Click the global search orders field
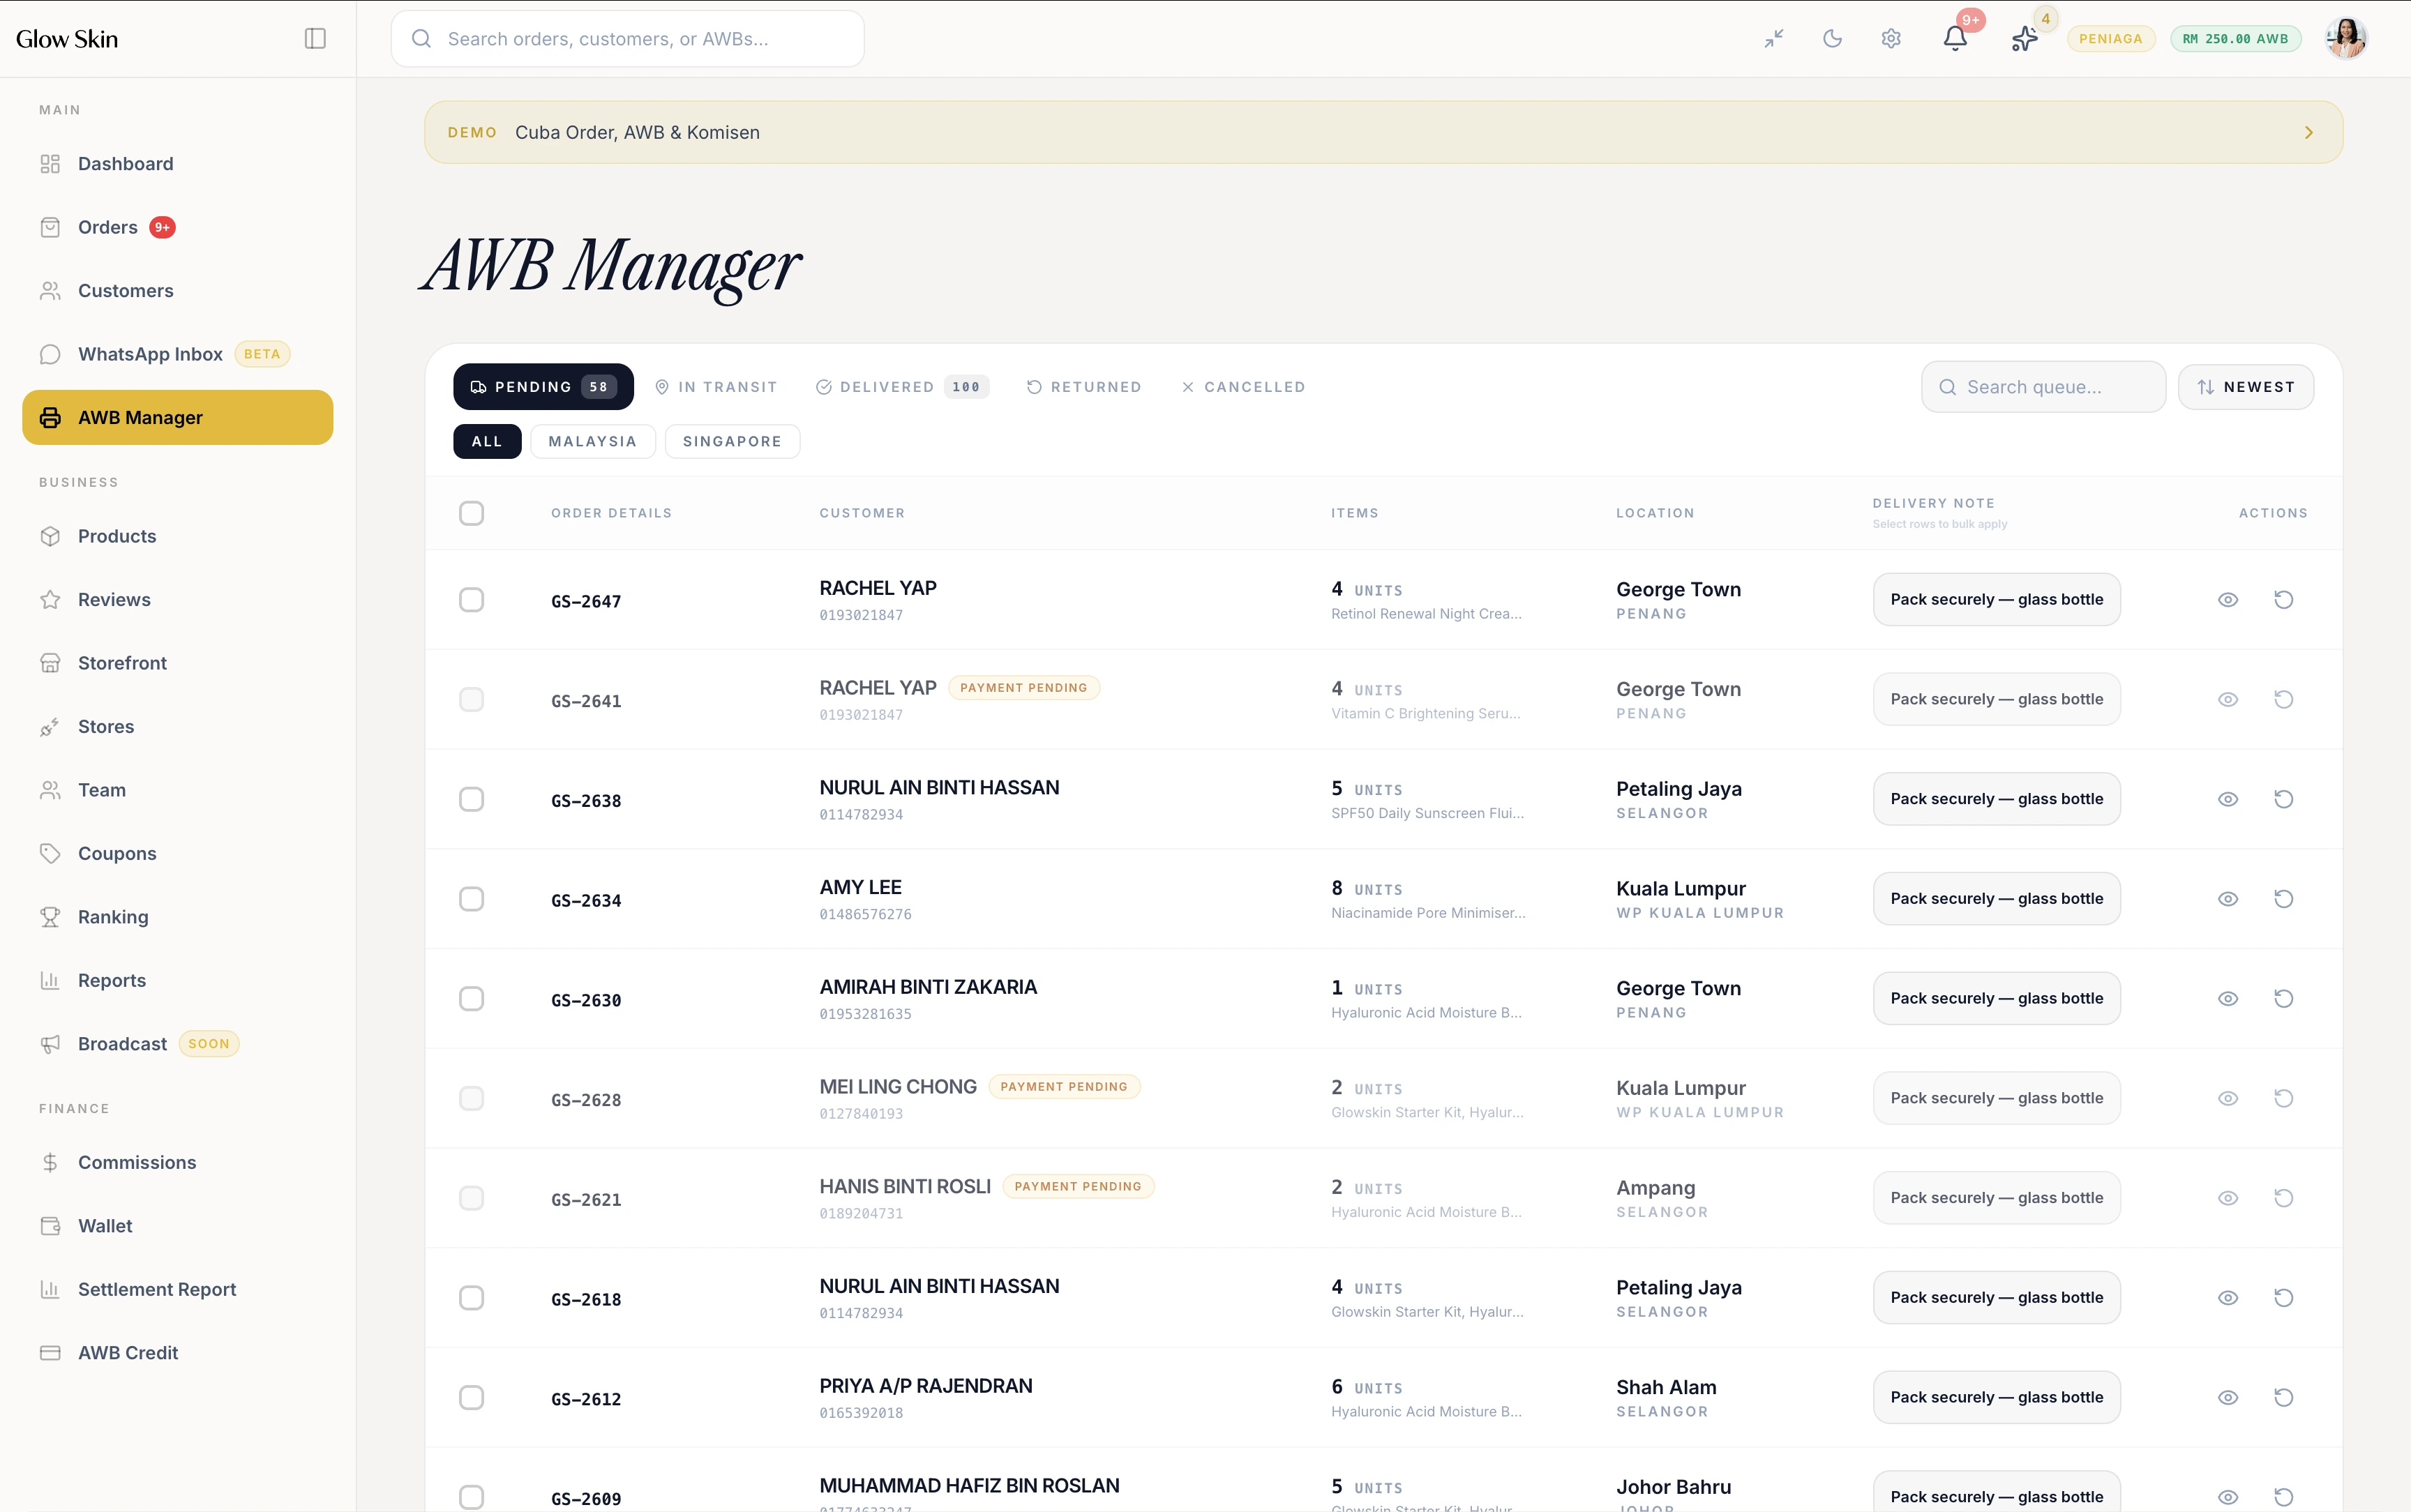Screen dimensions: 2411x1512 [x=628, y=39]
